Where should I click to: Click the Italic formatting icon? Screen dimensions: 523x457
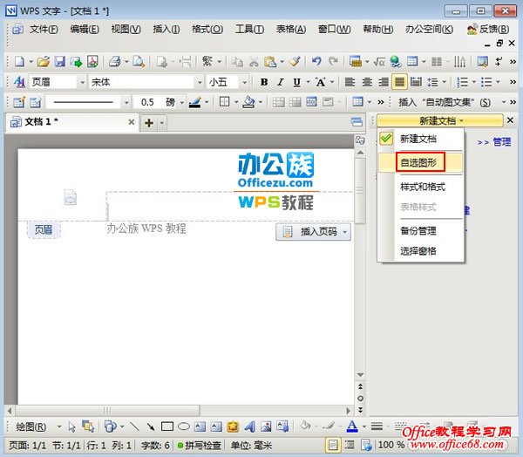coord(281,82)
